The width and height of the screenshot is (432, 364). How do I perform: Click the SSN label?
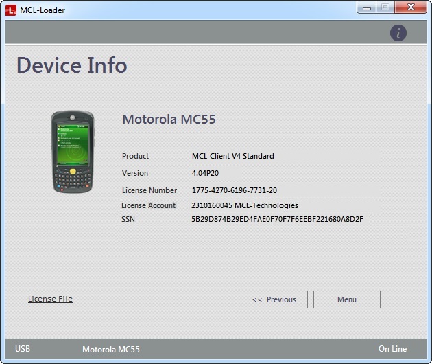128,219
